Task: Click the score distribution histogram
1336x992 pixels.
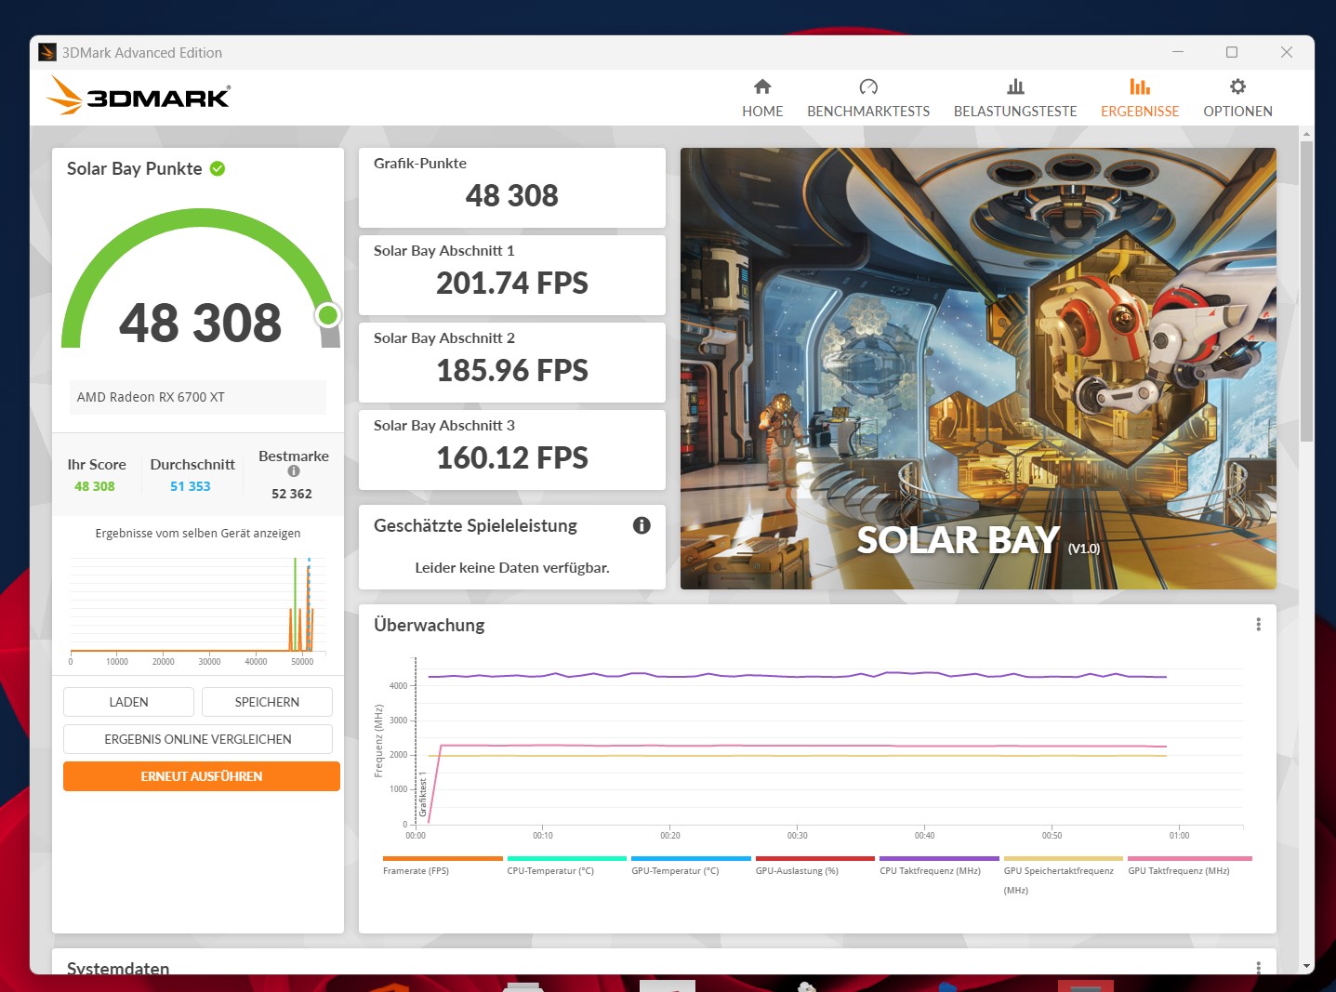Action: click(x=196, y=611)
